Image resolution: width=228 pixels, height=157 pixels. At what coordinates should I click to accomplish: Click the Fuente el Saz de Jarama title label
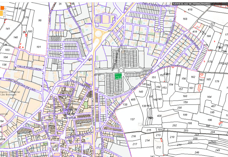coord(191,4)
